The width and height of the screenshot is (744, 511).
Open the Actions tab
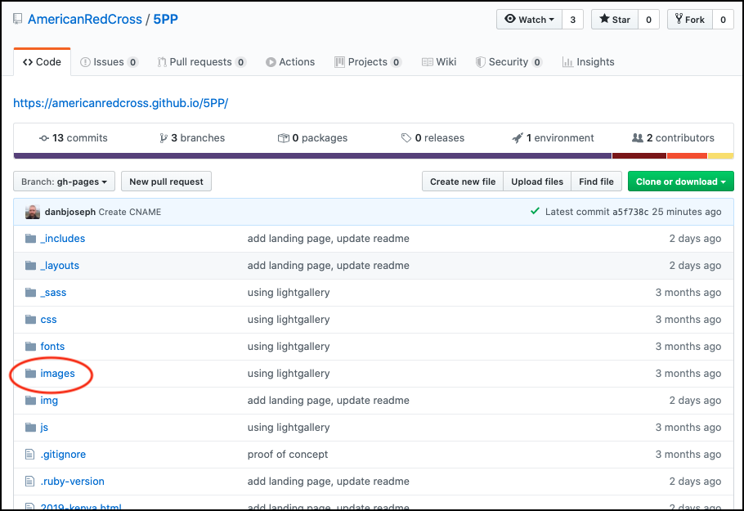(290, 61)
